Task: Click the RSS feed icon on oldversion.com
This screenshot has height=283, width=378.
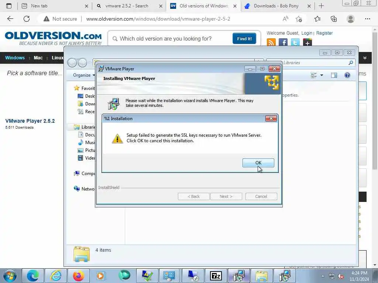Action: (x=271, y=43)
